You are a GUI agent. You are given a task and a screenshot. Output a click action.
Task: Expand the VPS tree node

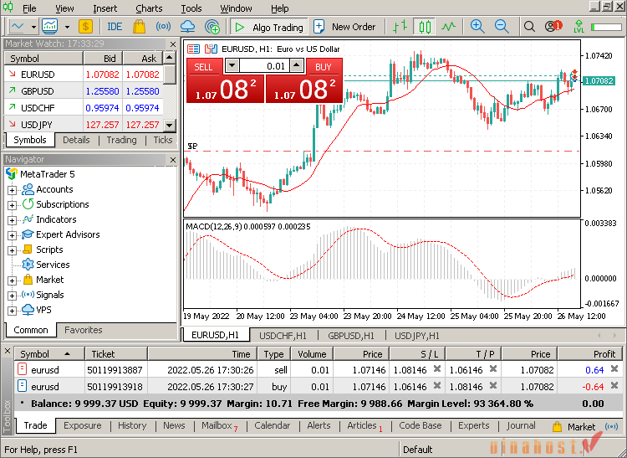point(12,311)
